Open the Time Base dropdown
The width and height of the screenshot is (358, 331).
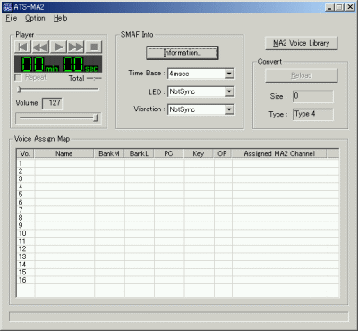point(229,74)
